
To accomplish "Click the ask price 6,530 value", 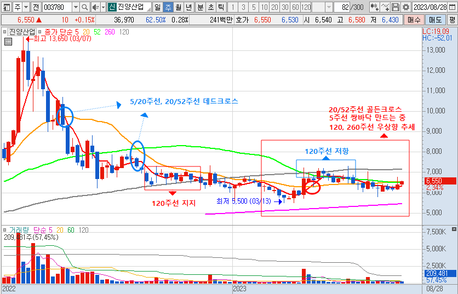I will (x=290, y=20).
